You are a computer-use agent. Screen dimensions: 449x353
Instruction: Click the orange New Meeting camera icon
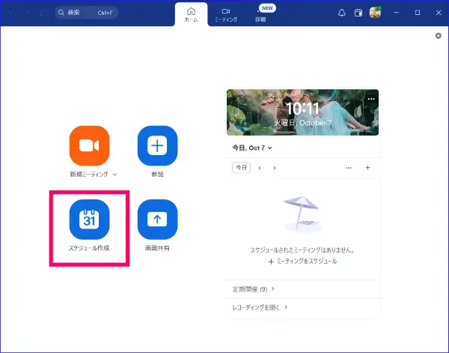[x=89, y=145]
